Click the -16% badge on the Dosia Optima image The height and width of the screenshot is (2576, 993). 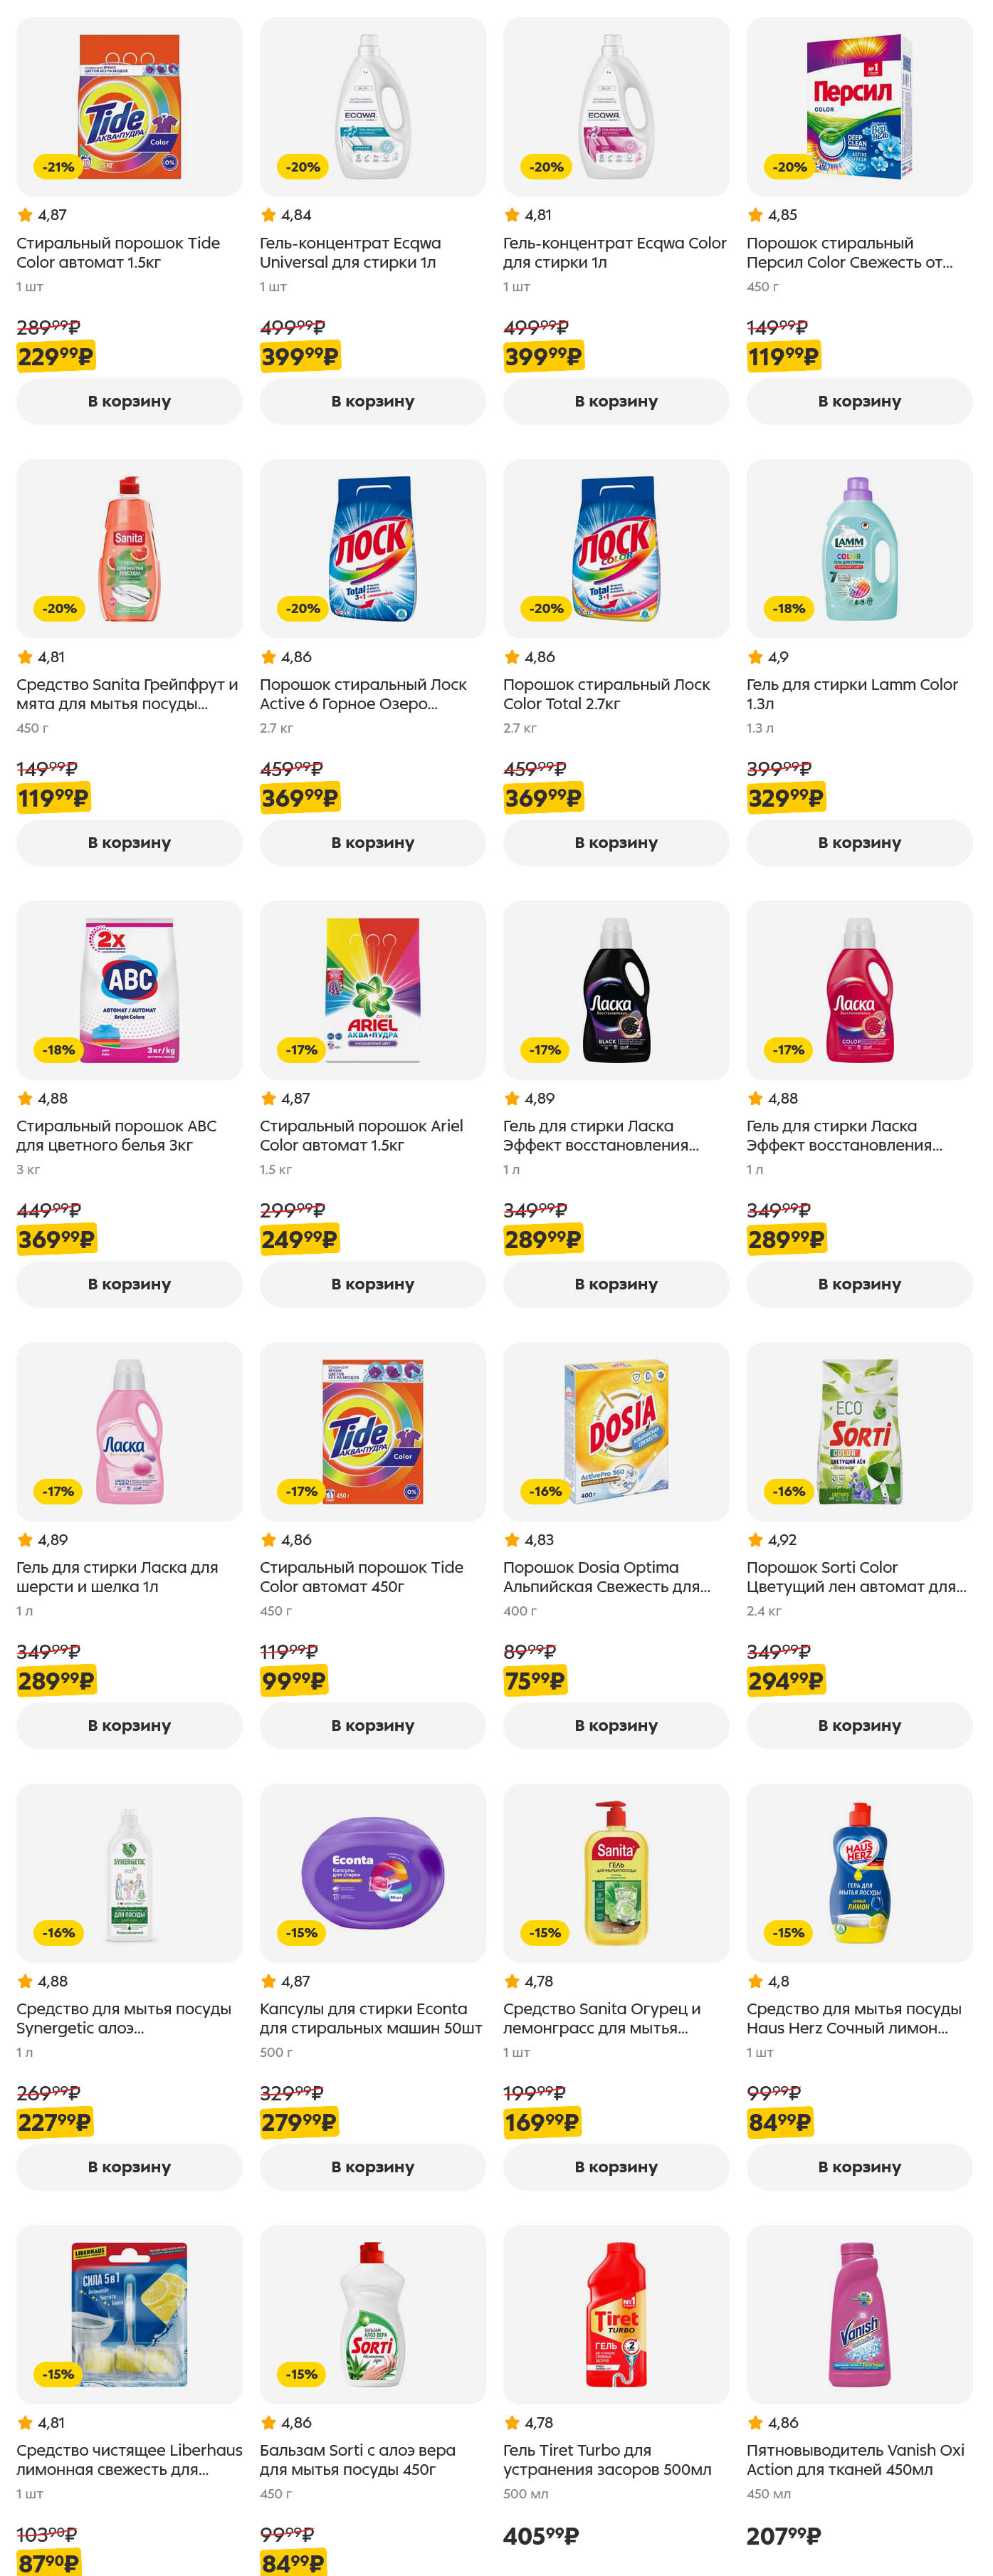(x=545, y=1491)
